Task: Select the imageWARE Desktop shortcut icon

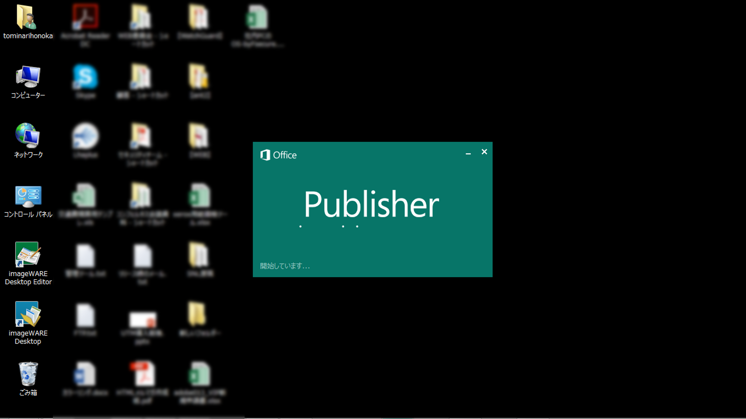Action: (28, 314)
